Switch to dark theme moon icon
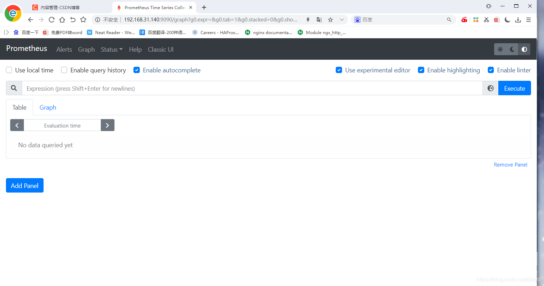This screenshot has width=544, height=286. tap(512, 50)
